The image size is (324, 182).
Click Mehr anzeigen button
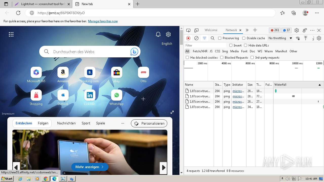(x=90, y=167)
